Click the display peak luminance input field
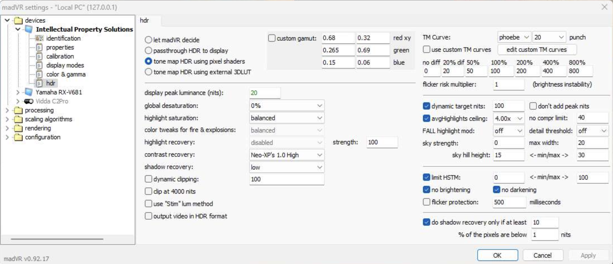 265,93
